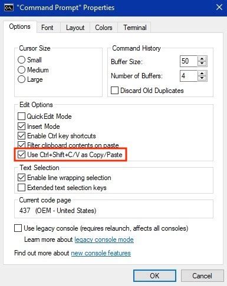This screenshot has height=286, width=227.
Task: Increase Number of Buffers with the up arrow
Action: (202, 74)
